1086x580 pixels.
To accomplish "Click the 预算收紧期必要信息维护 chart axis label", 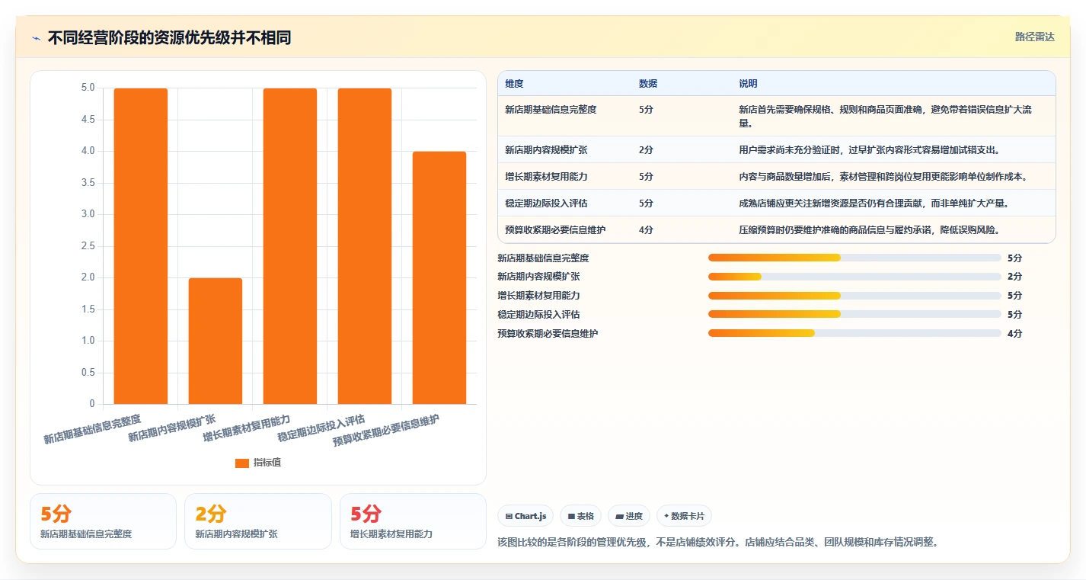I will (387, 431).
